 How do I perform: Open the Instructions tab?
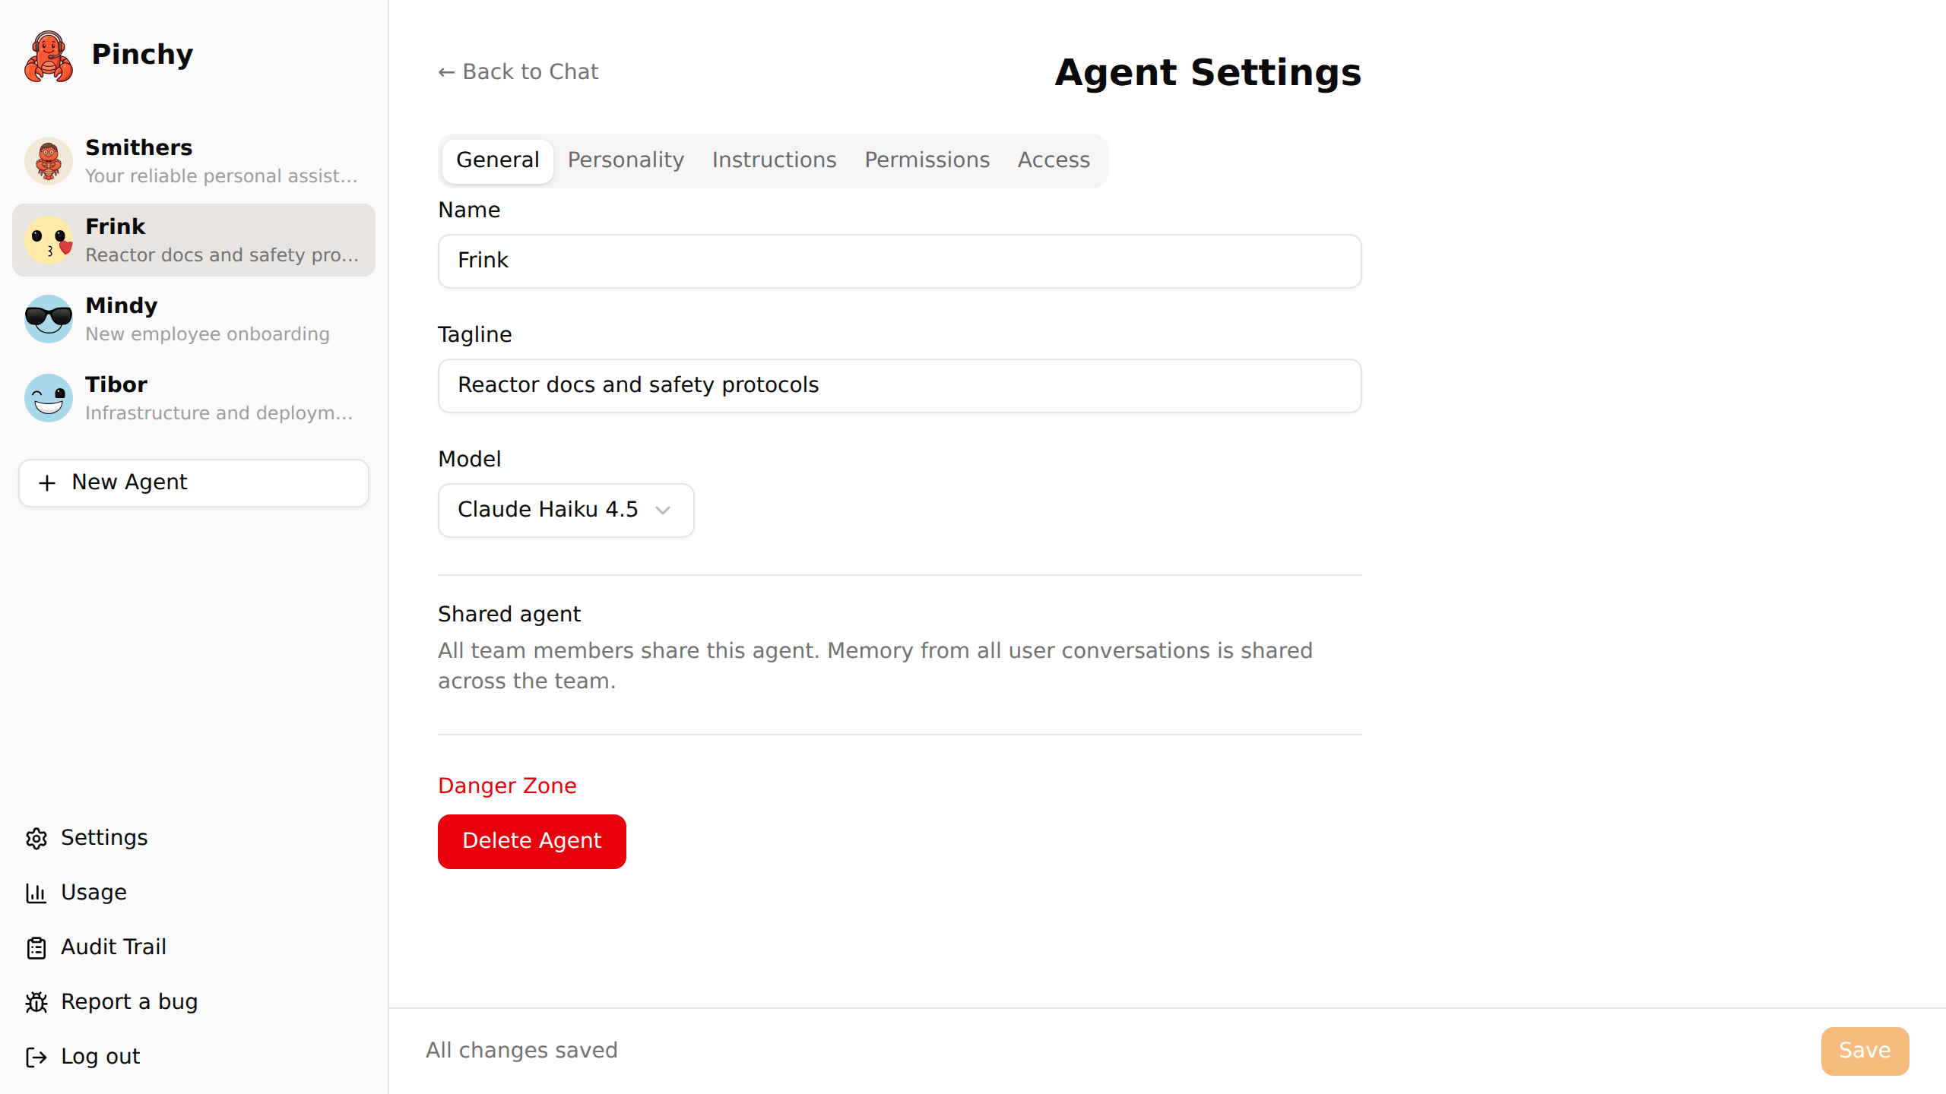click(x=774, y=160)
